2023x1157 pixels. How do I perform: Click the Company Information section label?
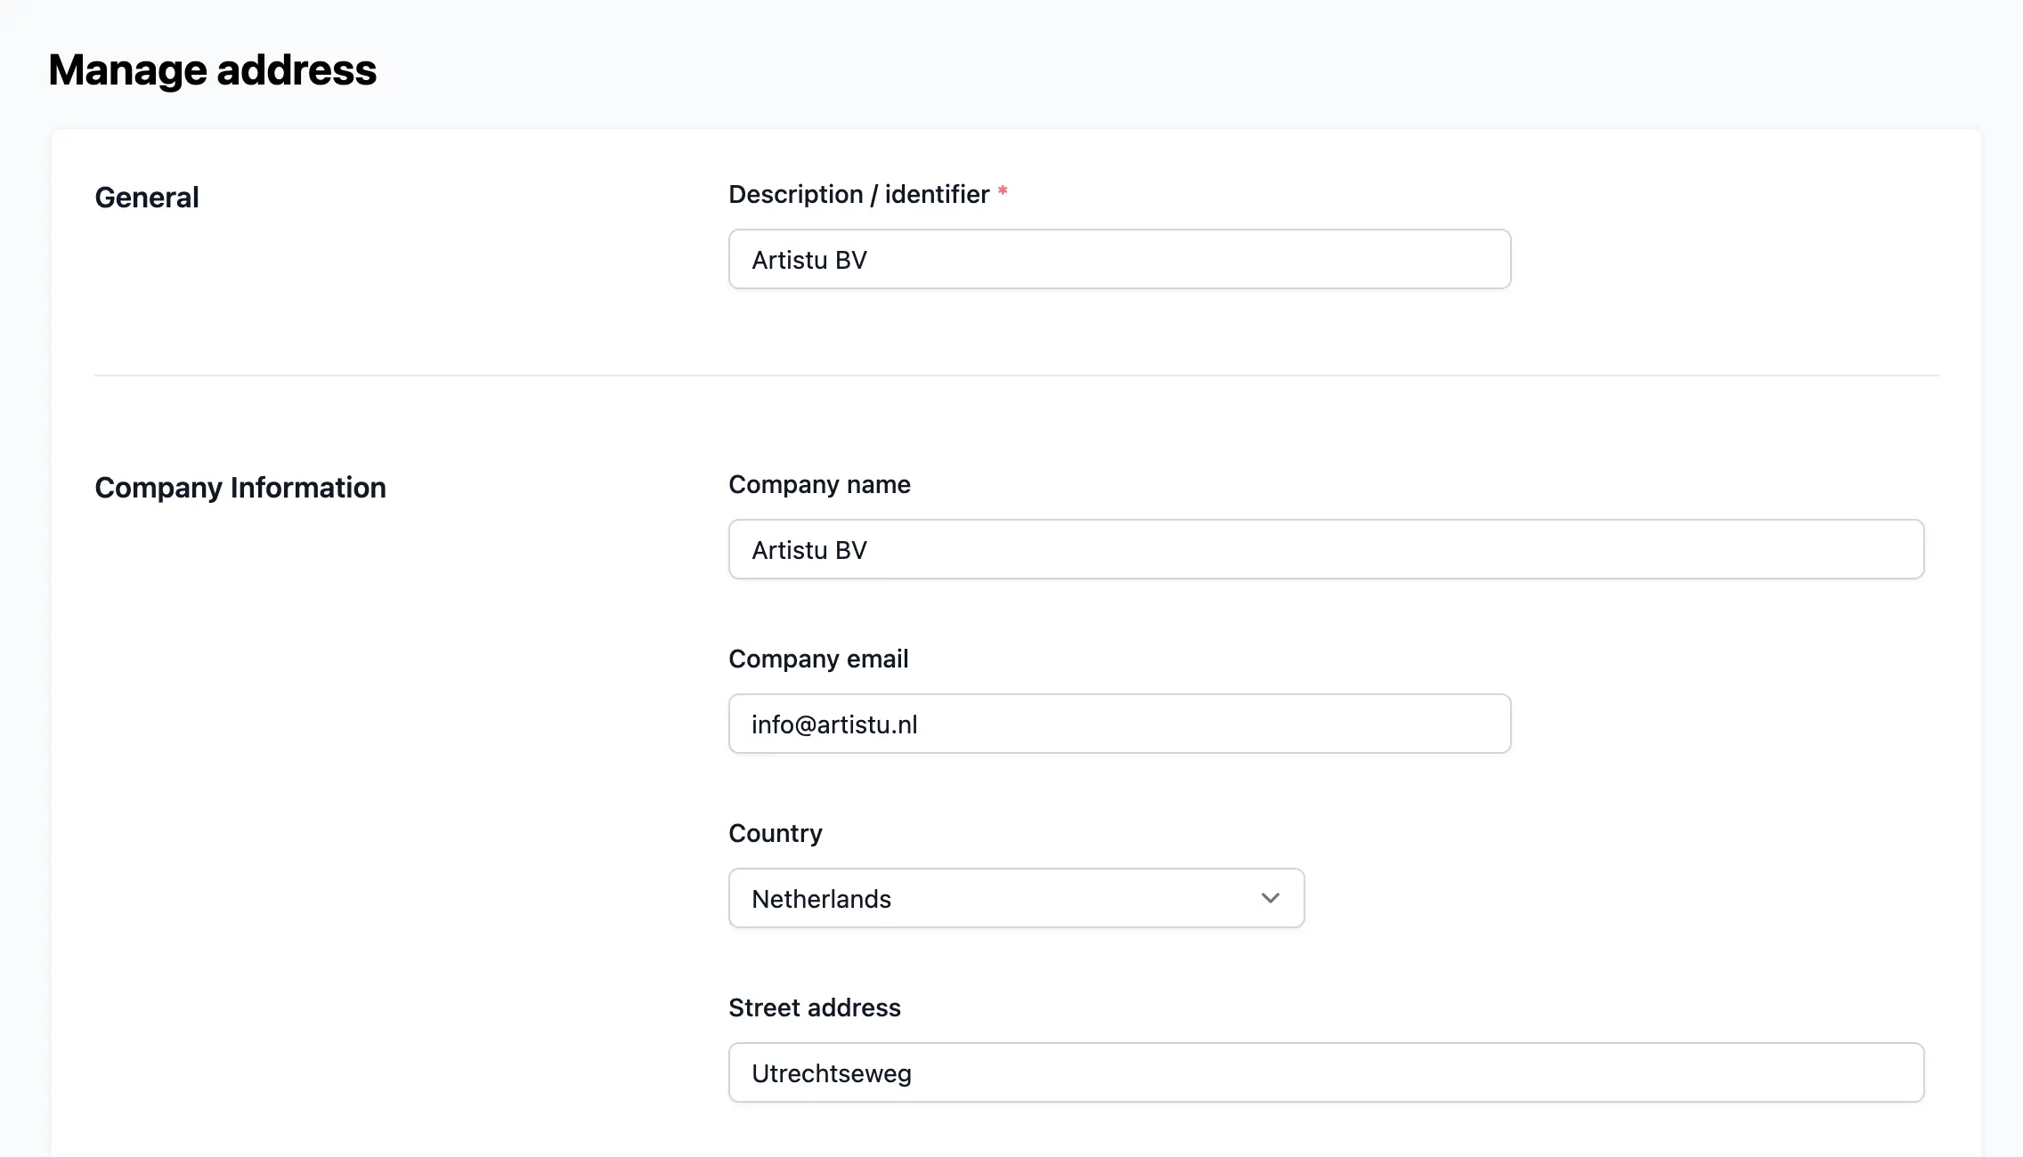(240, 488)
